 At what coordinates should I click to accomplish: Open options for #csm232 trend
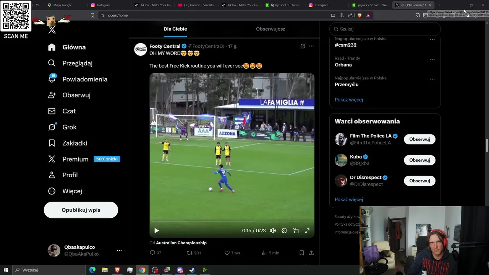coord(432,40)
